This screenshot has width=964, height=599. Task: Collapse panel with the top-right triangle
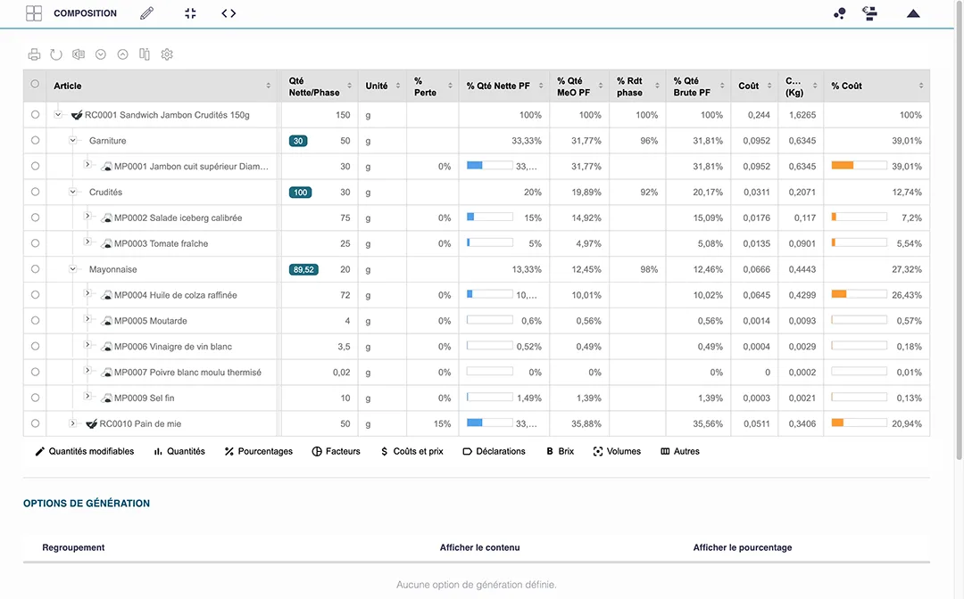[914, 13]
